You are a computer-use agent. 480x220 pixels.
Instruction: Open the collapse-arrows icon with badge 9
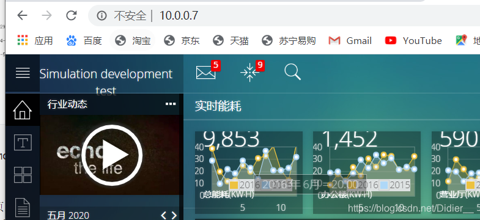tap(250, 73)
